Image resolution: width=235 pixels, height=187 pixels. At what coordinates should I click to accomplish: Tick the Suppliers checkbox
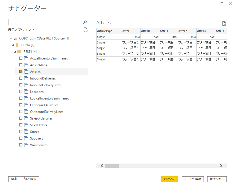21,138
